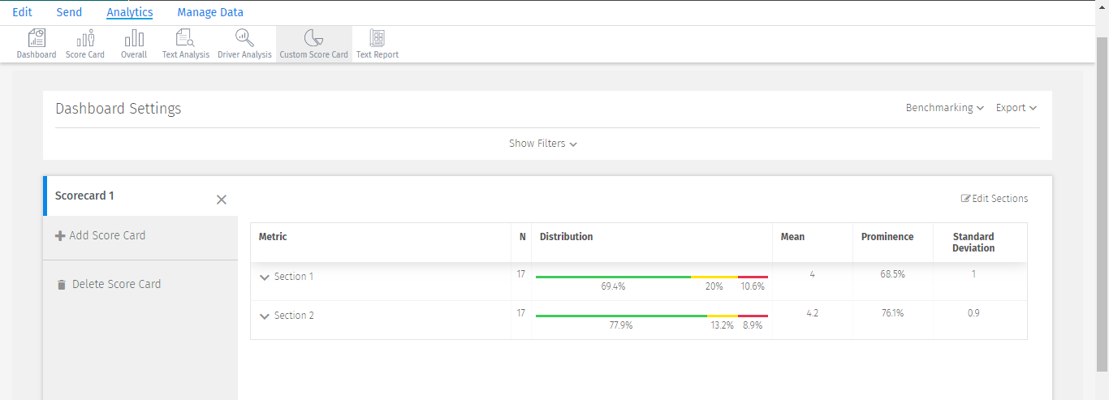Click the Section 1 distribution bar
Viewport: 1109px width, 400px height.
(651, 277)
